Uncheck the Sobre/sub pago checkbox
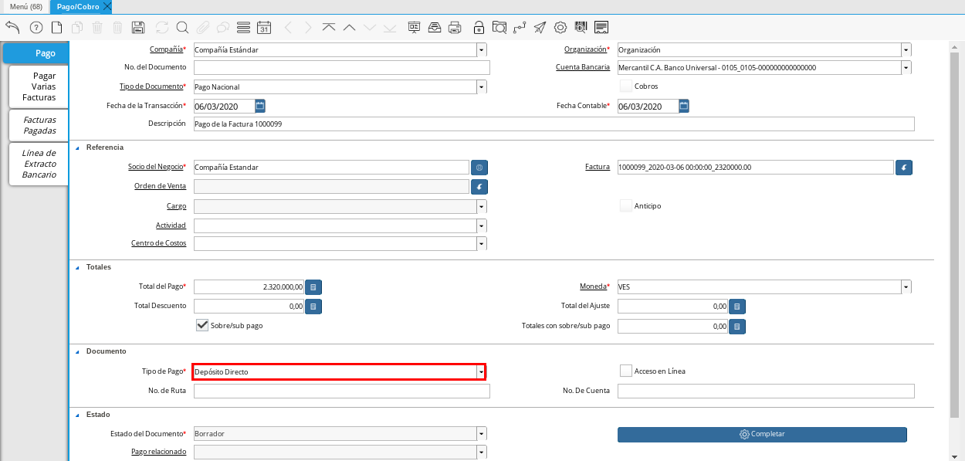Screen dimensions: 965x461 tap(202, 325)
